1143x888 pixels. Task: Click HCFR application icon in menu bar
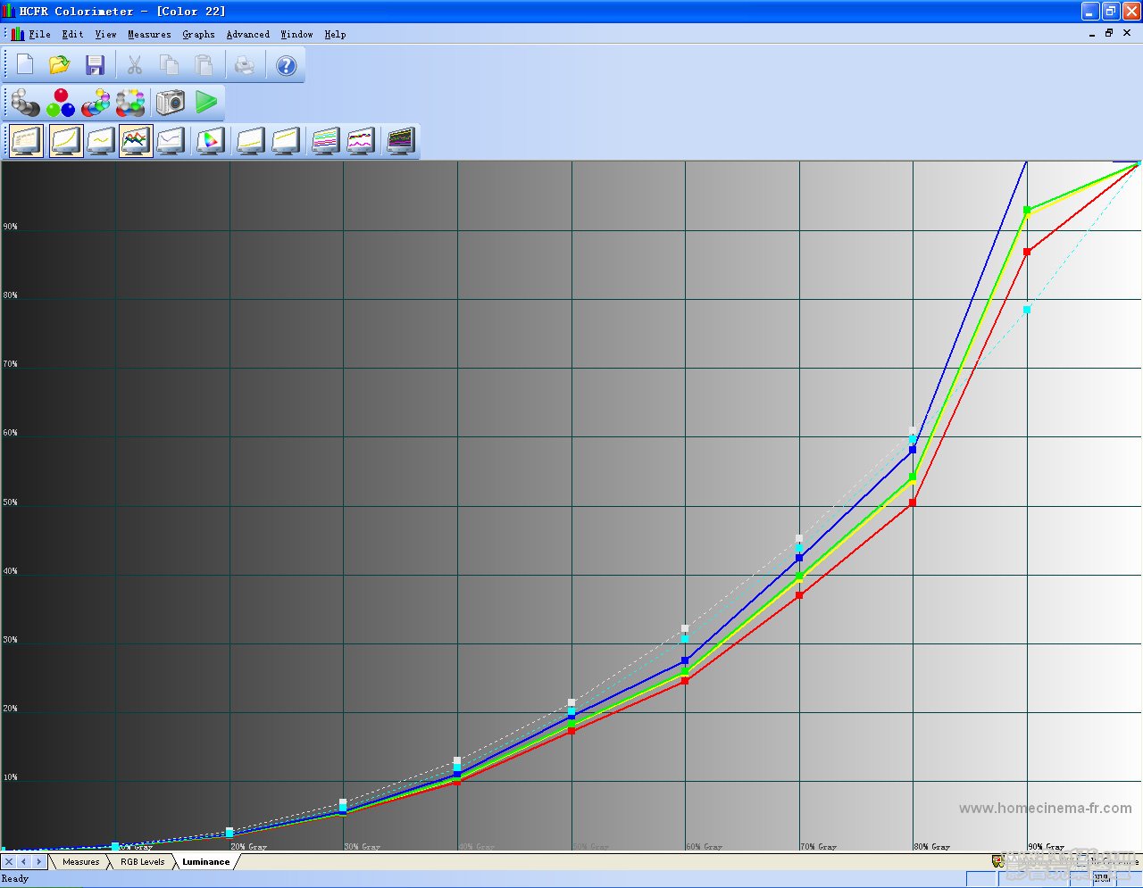click(x=18, y=34)
